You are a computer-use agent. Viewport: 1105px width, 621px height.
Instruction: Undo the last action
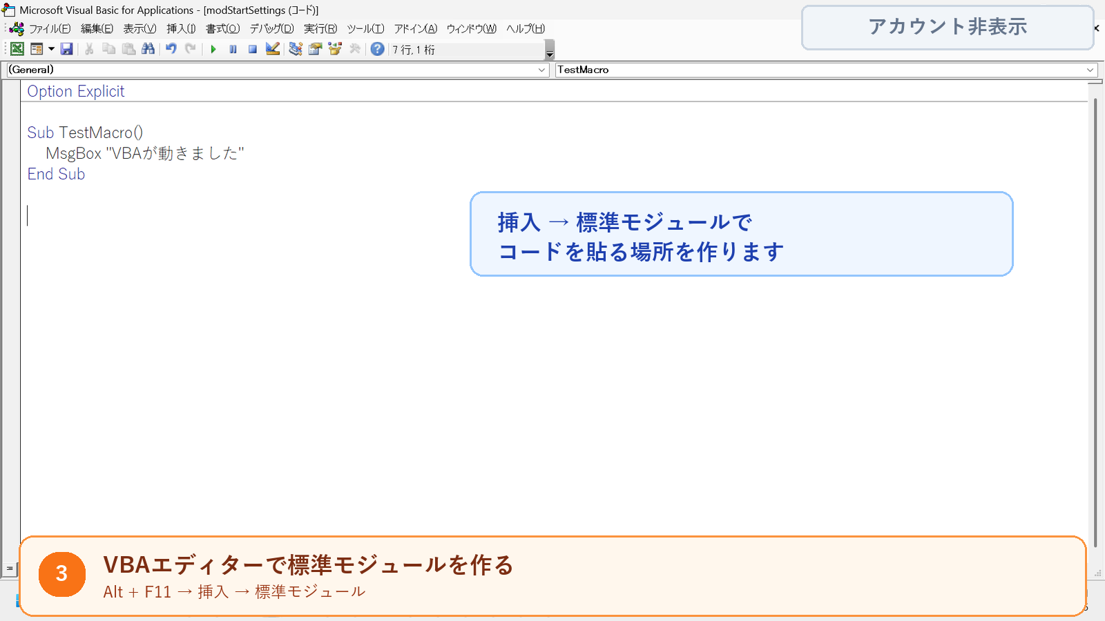[x=171, y=49]
